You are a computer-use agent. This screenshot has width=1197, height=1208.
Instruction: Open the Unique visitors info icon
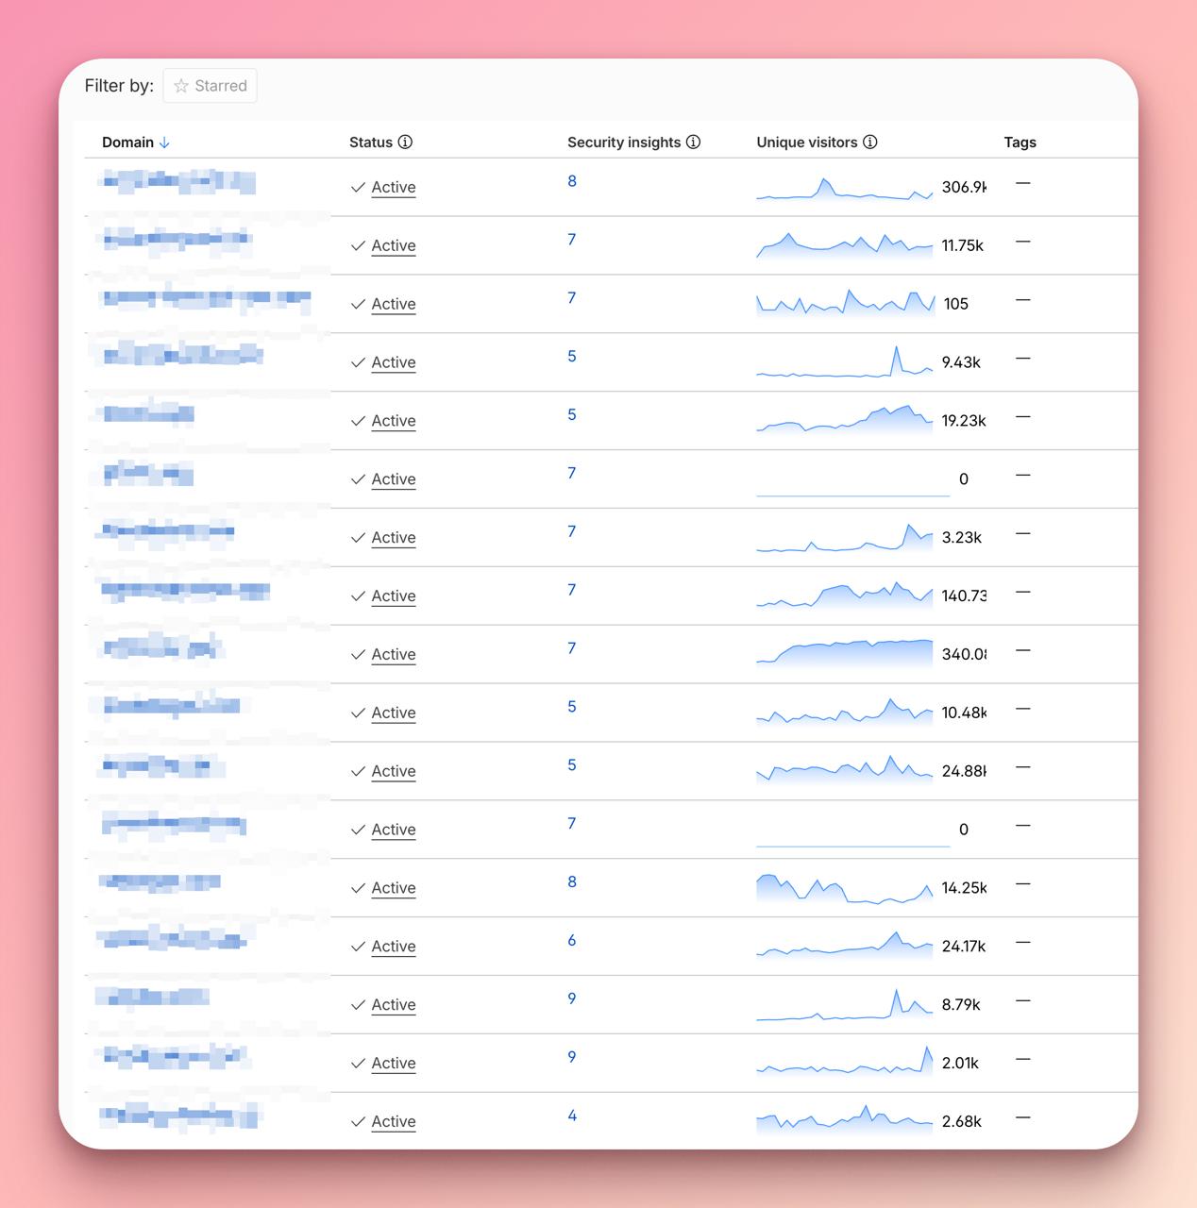coord(870,143)
